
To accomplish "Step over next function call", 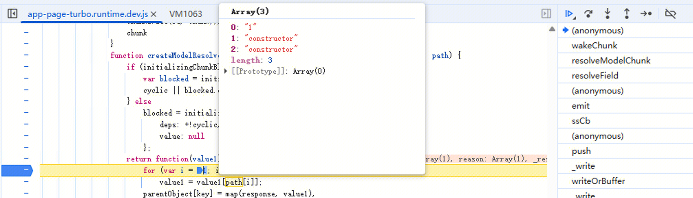I will tap(589, 14).
